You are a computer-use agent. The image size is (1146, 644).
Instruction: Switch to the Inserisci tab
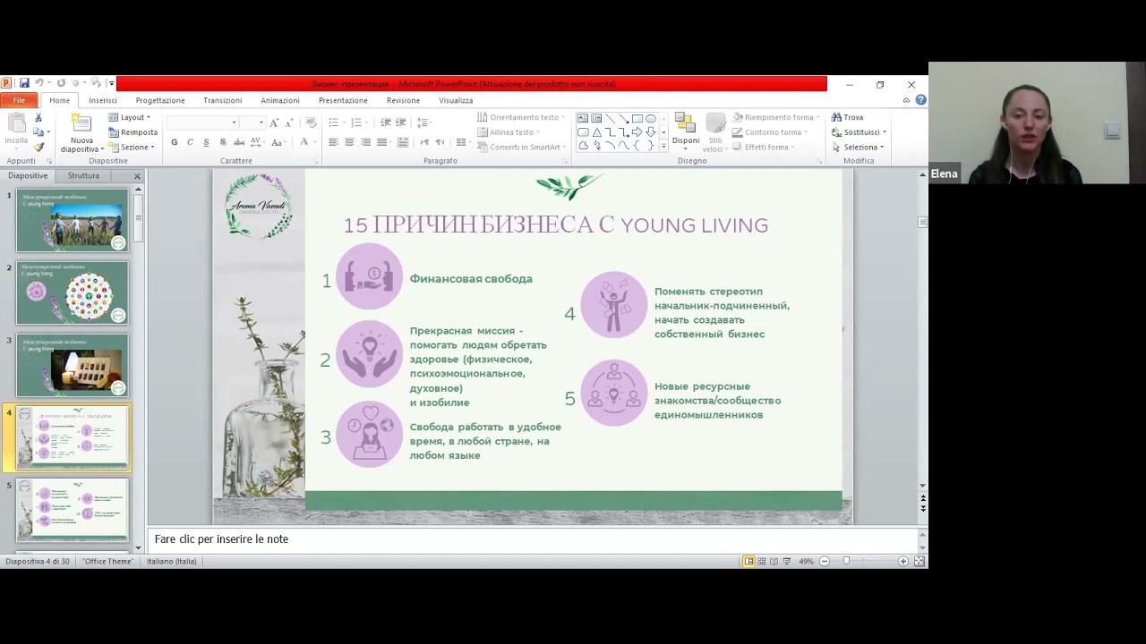point(103,100)
